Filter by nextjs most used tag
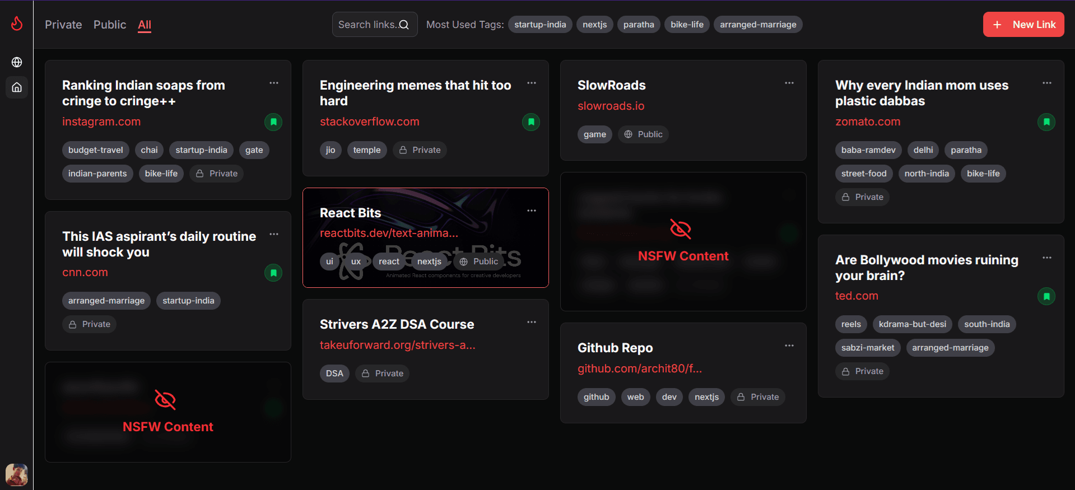The height and width of the screenshot is (490, 1075). pos(594,25)
